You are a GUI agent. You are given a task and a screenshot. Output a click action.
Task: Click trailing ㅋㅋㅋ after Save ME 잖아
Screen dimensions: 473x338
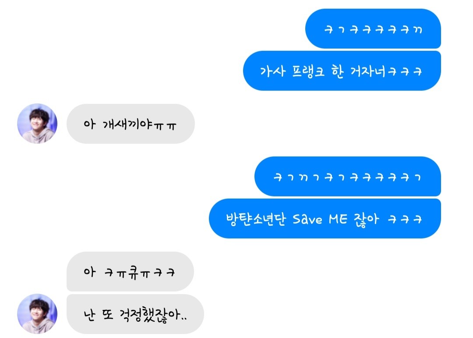pyautogui.click(x=405, y=219)
